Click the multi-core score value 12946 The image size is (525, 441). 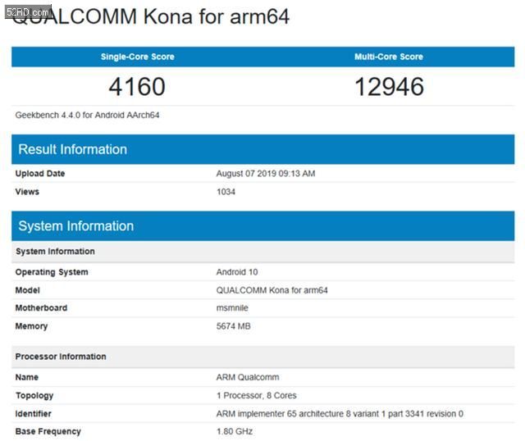(389, 86)
